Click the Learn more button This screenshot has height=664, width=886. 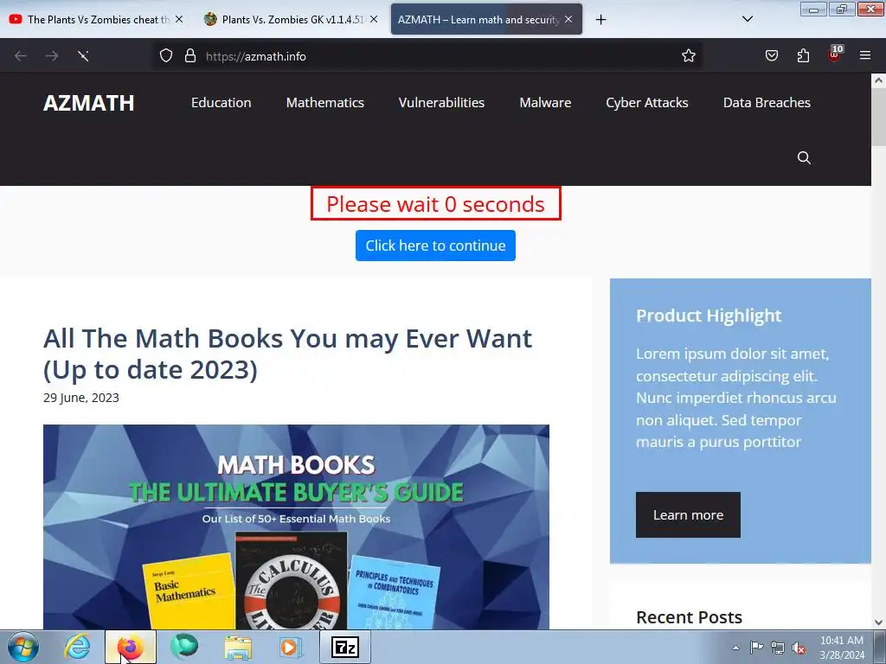point(688,515)
